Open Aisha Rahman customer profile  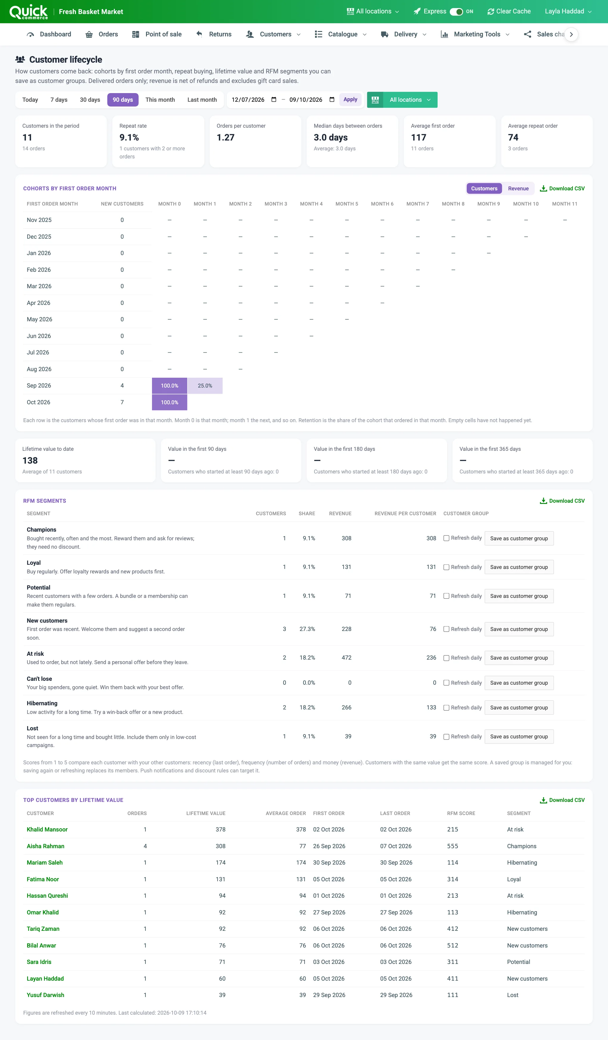pyautogui.click(x=45, y=846)
